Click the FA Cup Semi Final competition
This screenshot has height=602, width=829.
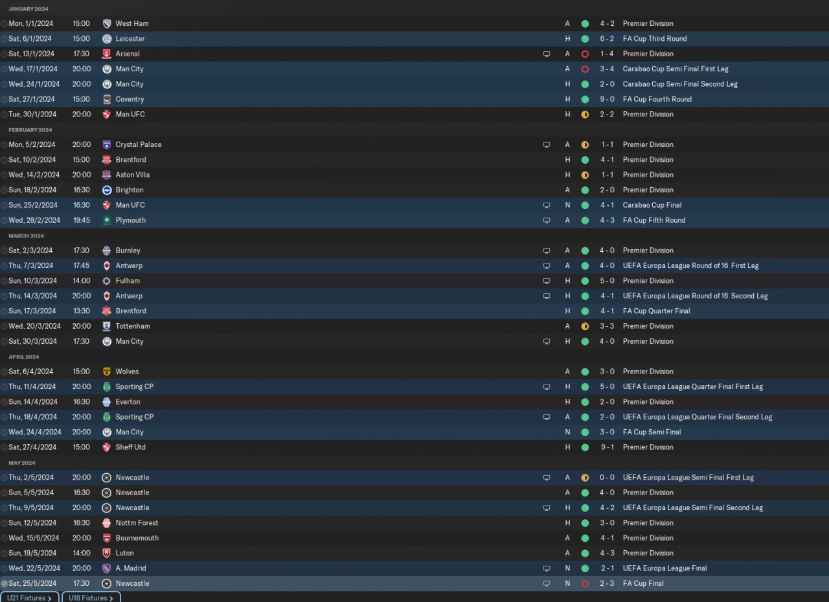click(x=652, y=432)
